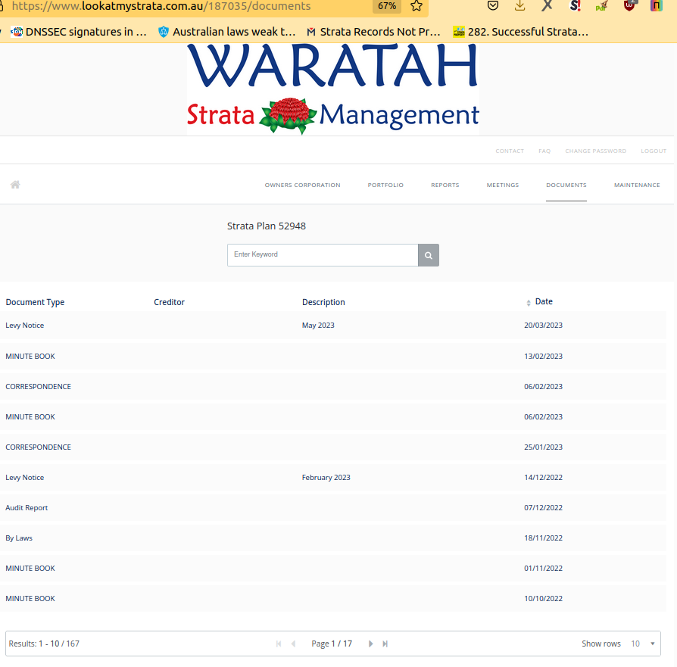Open the Reports menu
The height and width of the screenshot is (667, 677).
pos(445,185)
